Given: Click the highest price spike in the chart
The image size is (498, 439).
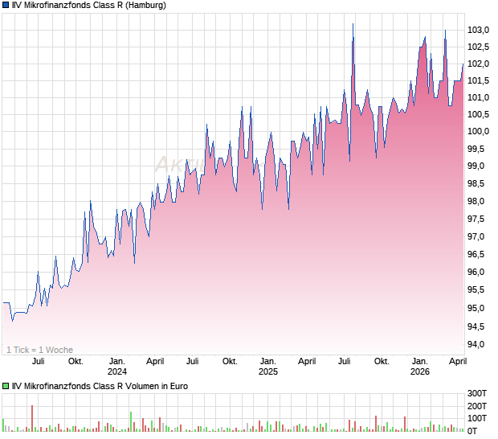Looking at the screenshot, I should click(x=353, y=26).
